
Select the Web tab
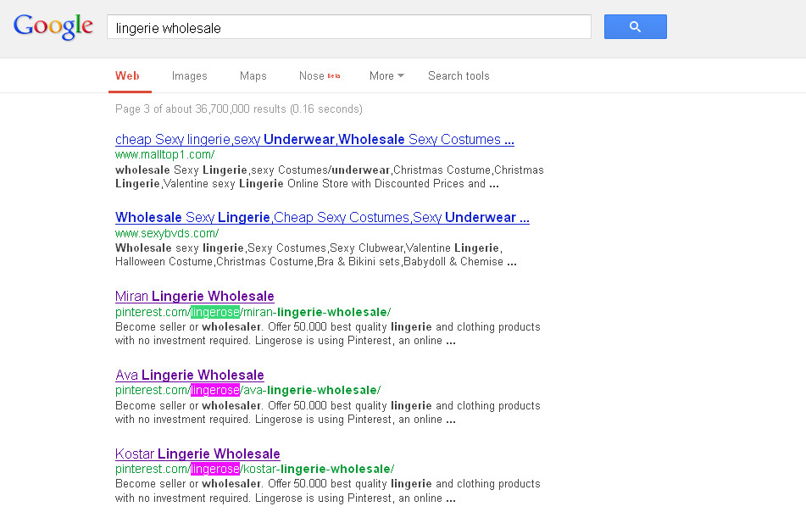pos(127,76)
